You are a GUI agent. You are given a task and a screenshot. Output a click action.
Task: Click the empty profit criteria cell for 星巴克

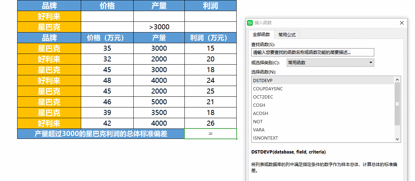pos(211,27)
